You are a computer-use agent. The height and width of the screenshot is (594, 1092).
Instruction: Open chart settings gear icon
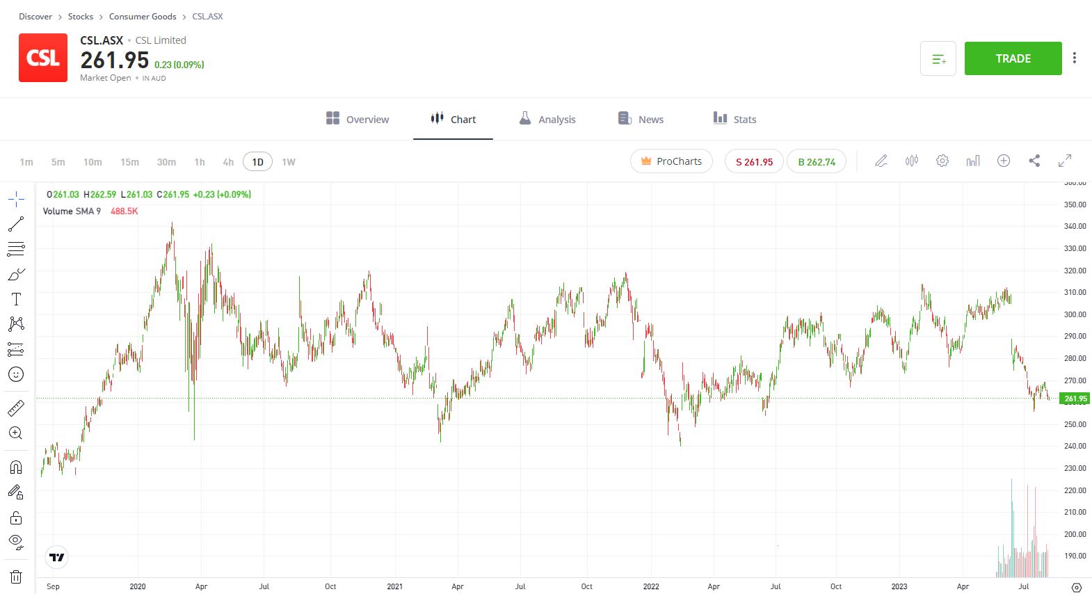[x=942, y=161]
